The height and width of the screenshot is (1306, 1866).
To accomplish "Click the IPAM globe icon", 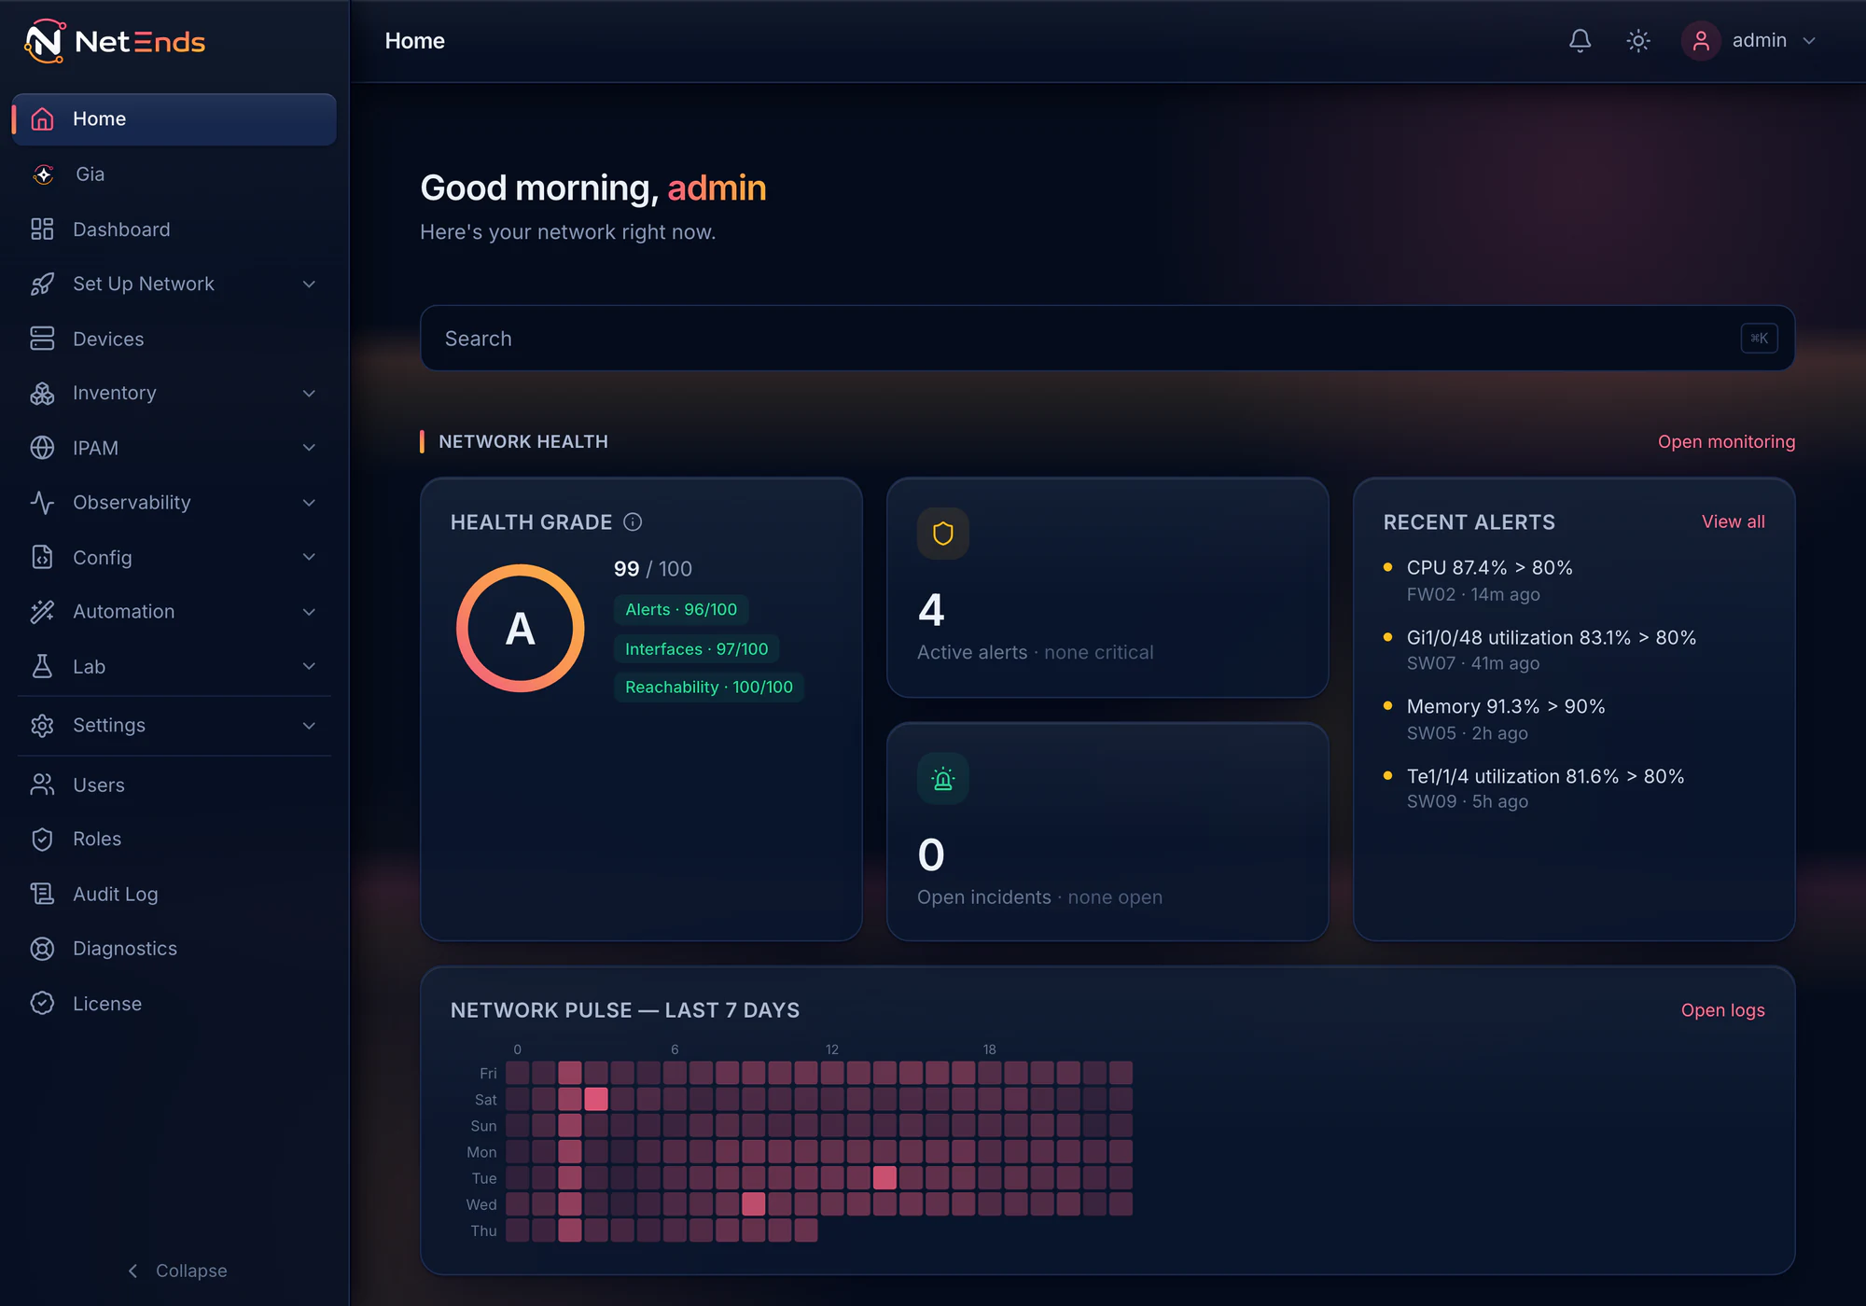I will click(x=42, y=448).
